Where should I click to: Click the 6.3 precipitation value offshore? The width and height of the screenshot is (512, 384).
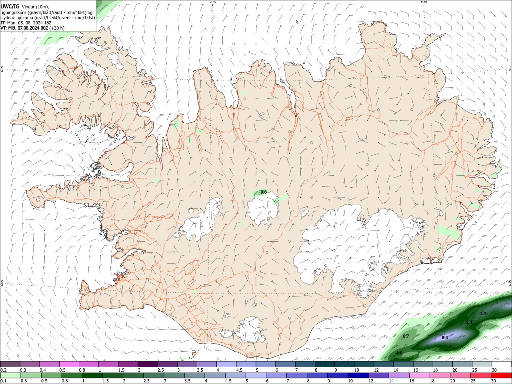(445, 338)
